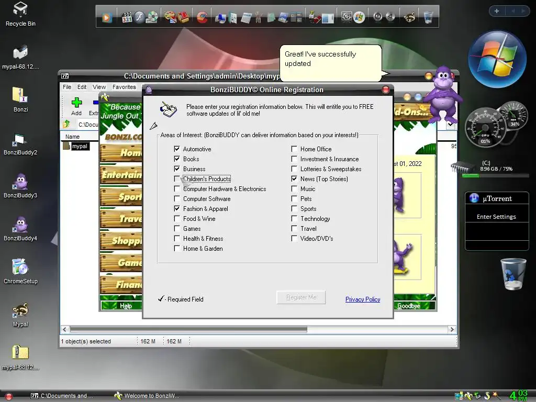This screenshot has width=536, height=402.
Task: Click the pictures folder icon in the dock
Action: coord(283,17)
